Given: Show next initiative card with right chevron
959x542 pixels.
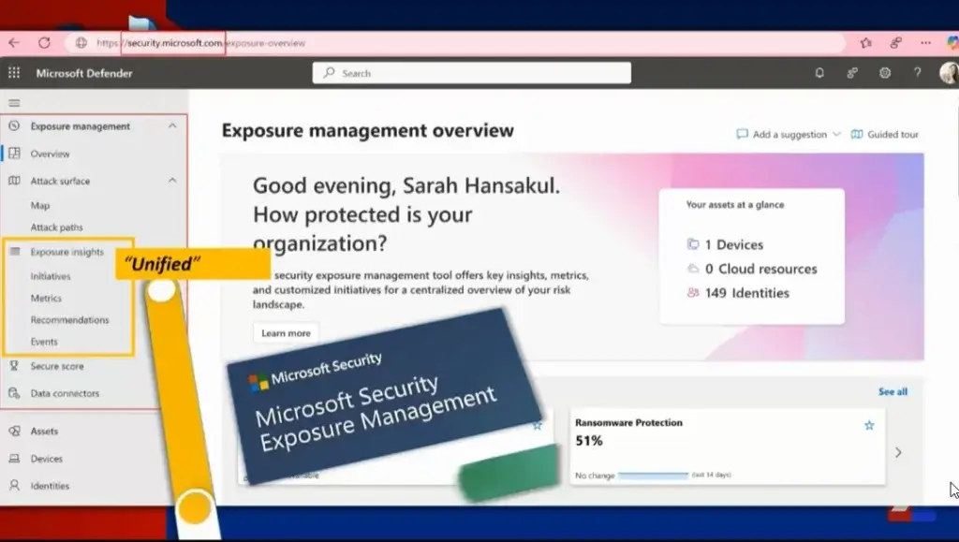Looking at the screenshot, I should coord(898,452).
